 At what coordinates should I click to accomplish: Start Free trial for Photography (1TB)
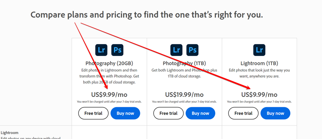point(168,113)
